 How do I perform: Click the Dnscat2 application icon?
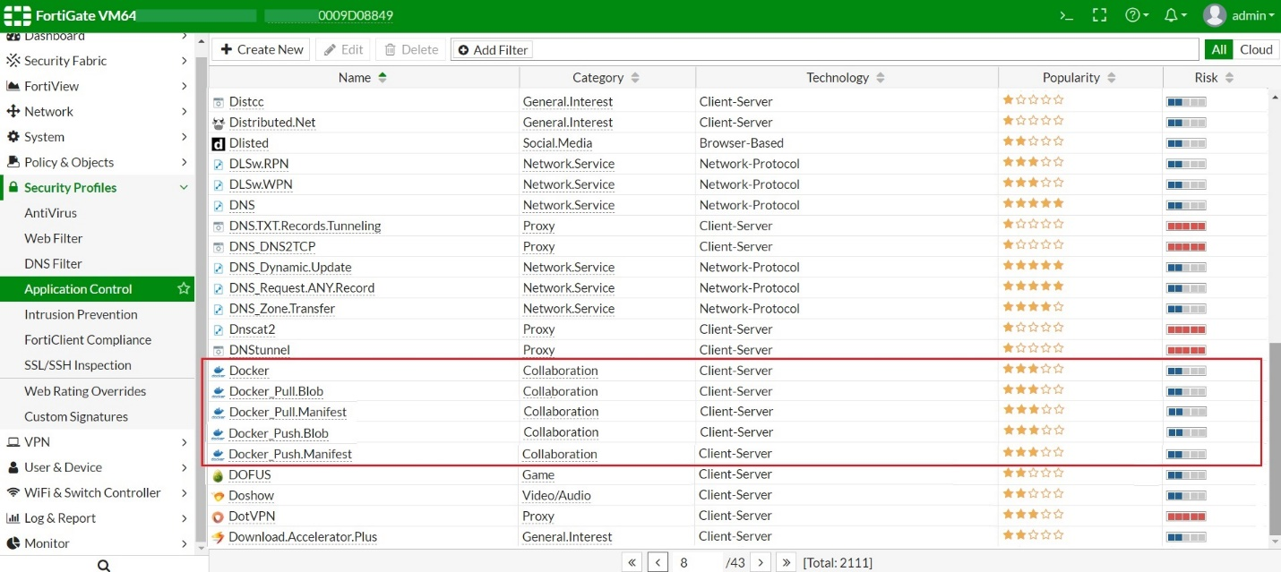tap(219, 329)
